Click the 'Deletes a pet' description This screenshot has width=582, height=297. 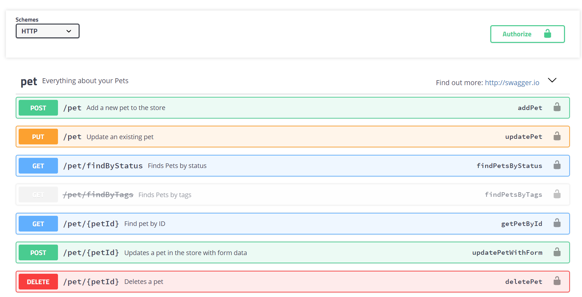(144, 282)
